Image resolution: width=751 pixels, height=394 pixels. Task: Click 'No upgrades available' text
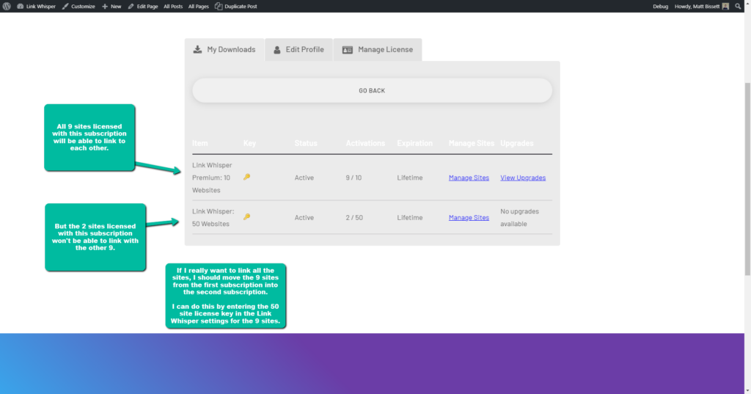(520, 217)
